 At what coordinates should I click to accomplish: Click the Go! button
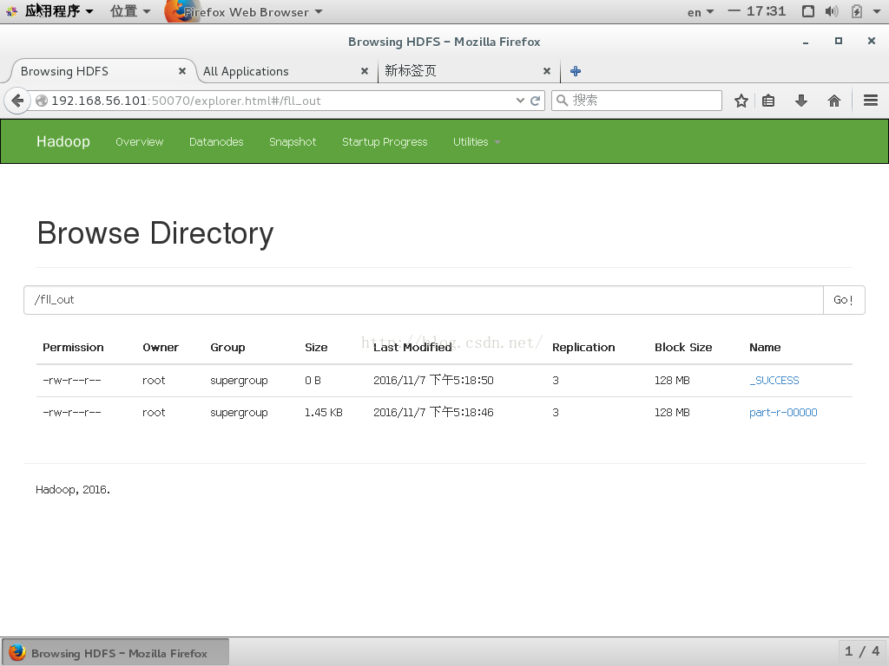coord(844,300)
